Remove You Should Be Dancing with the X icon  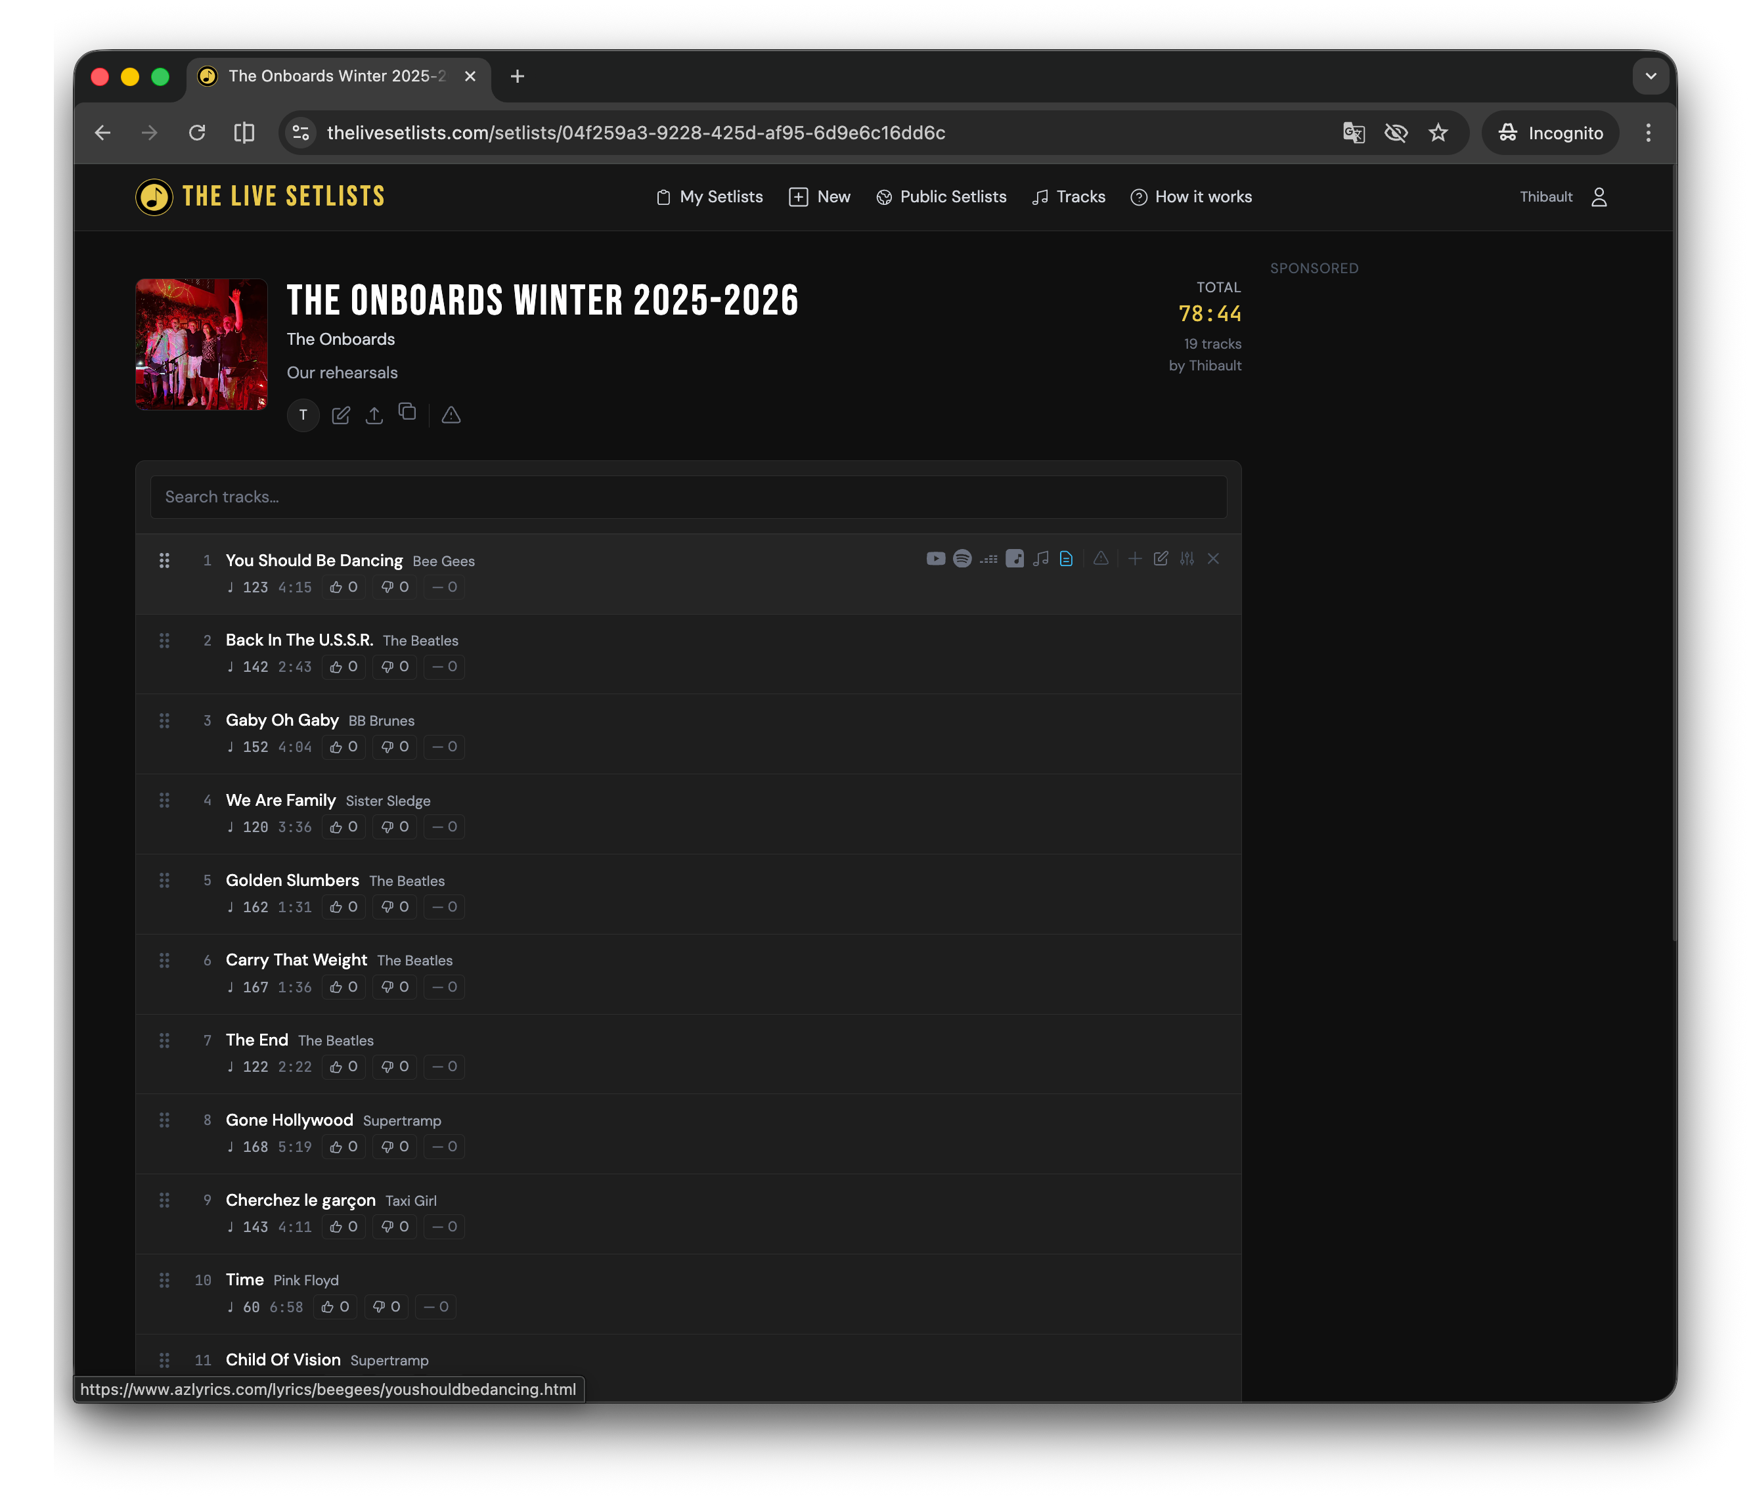tap(1214, 559)
